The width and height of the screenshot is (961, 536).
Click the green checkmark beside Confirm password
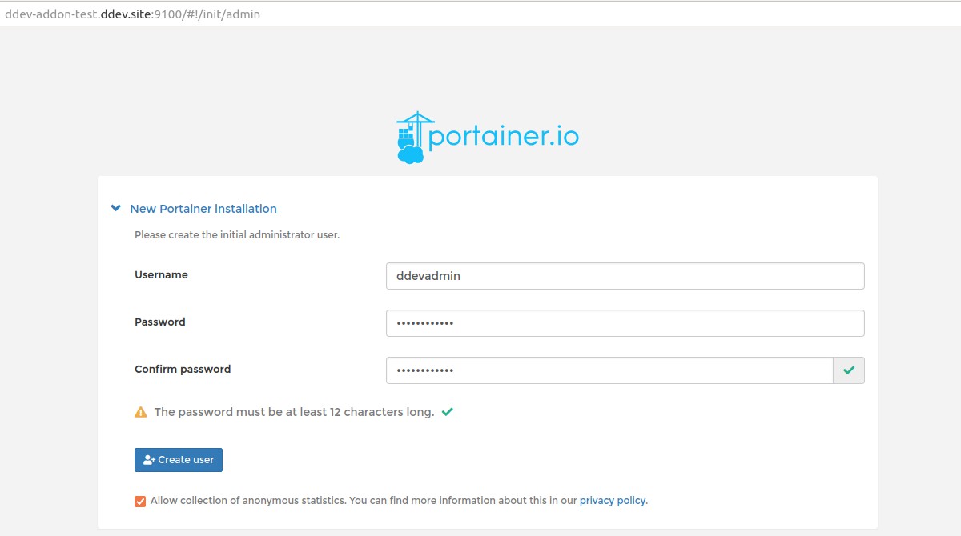tap(849, 370)
